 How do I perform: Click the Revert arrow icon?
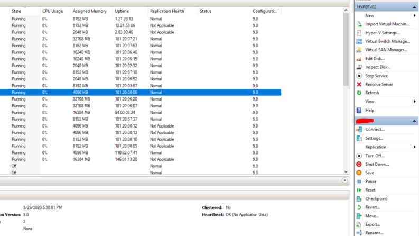click(x=359, y=207)
